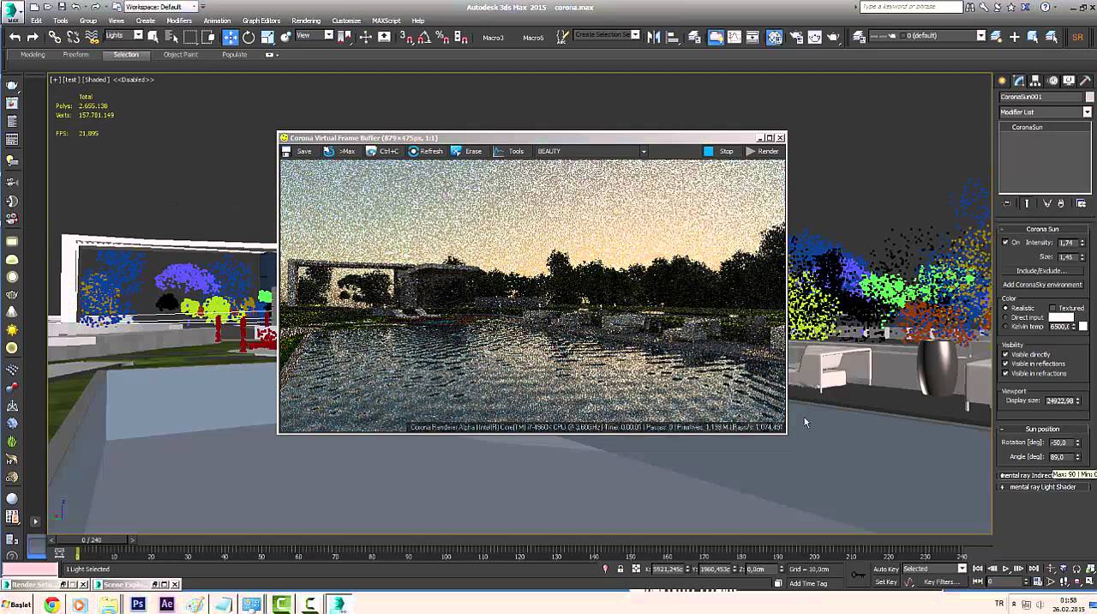Viewport: 1097px width, 614px height.
Task: Toggle Visible in refractions checkbox
Action: click(x=1006, y=373)
